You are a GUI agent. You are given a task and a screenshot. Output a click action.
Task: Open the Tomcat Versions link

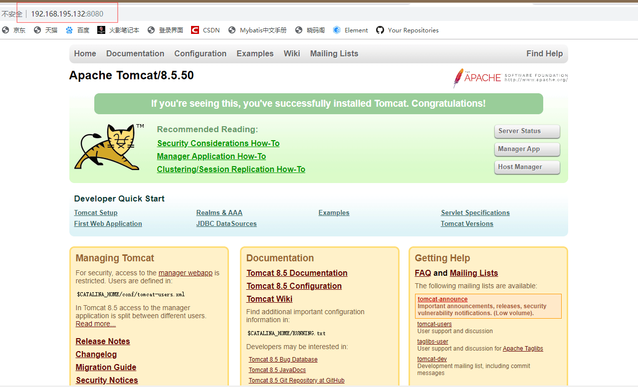pyautogui.click(x=467, y=224)
